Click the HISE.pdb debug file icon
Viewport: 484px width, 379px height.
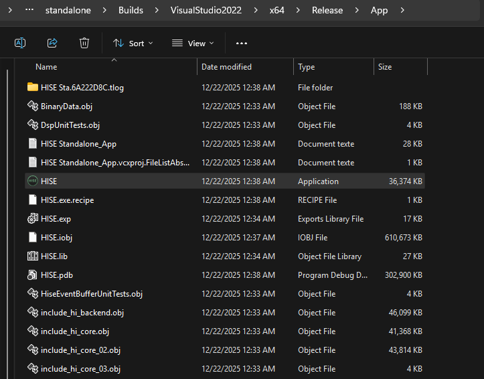32,275
